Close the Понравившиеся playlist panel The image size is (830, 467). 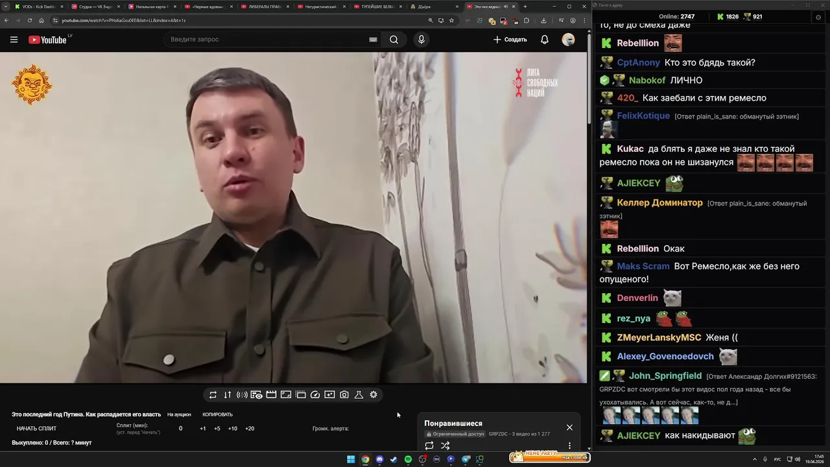click(569, 427)
